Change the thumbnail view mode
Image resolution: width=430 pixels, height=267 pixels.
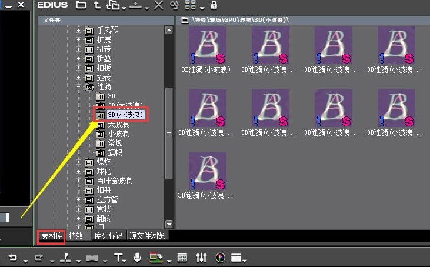191,5
